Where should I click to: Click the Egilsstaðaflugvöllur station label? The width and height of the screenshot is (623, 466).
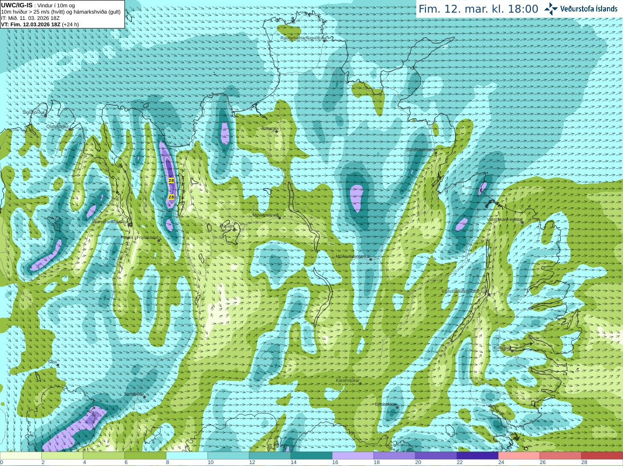tap(464, 291)
